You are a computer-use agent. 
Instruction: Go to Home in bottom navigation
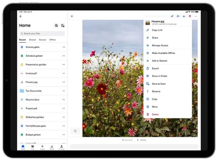(x=23, y=147)
